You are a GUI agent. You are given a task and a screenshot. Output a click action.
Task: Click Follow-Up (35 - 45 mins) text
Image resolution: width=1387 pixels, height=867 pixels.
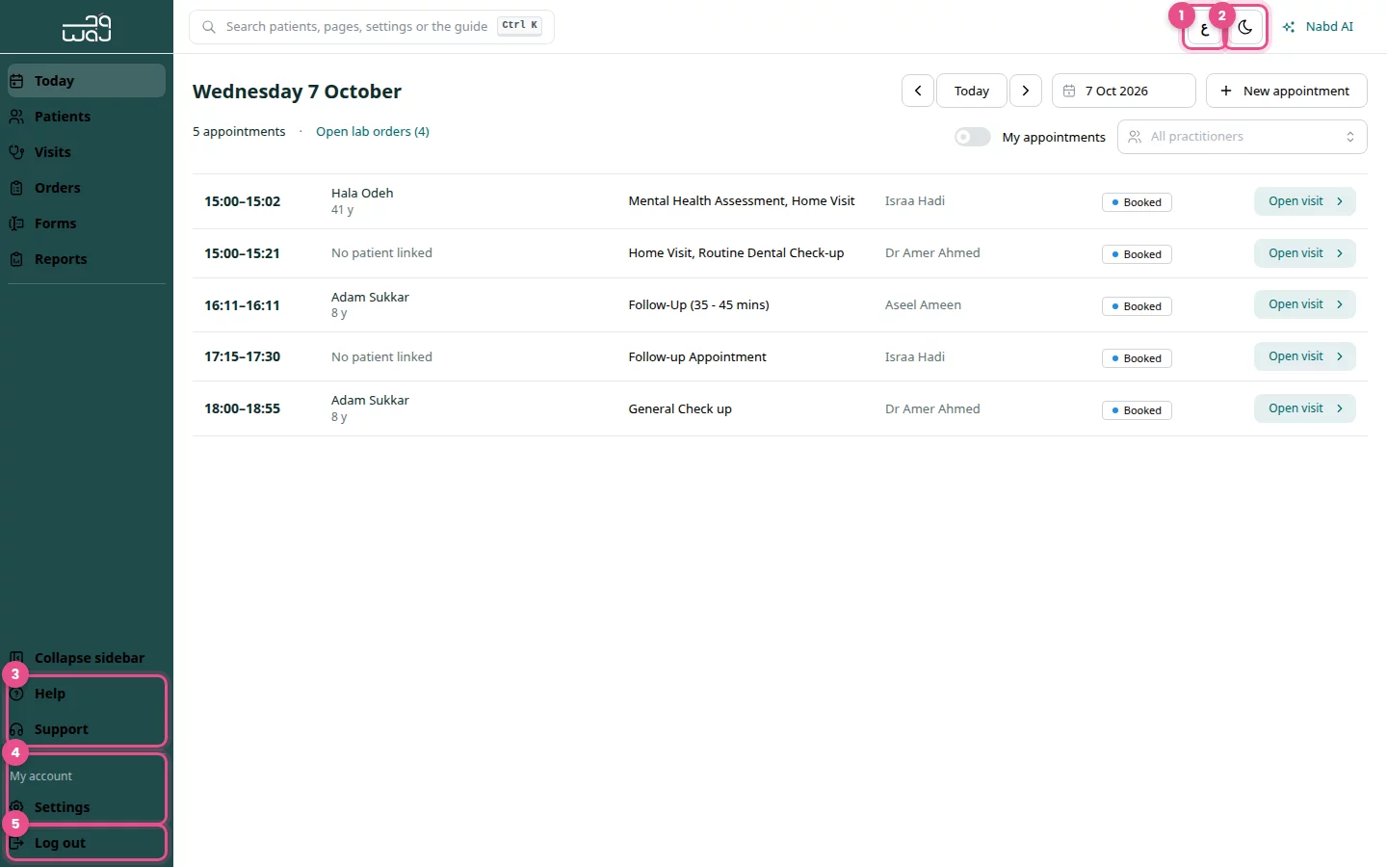[698, 304]
